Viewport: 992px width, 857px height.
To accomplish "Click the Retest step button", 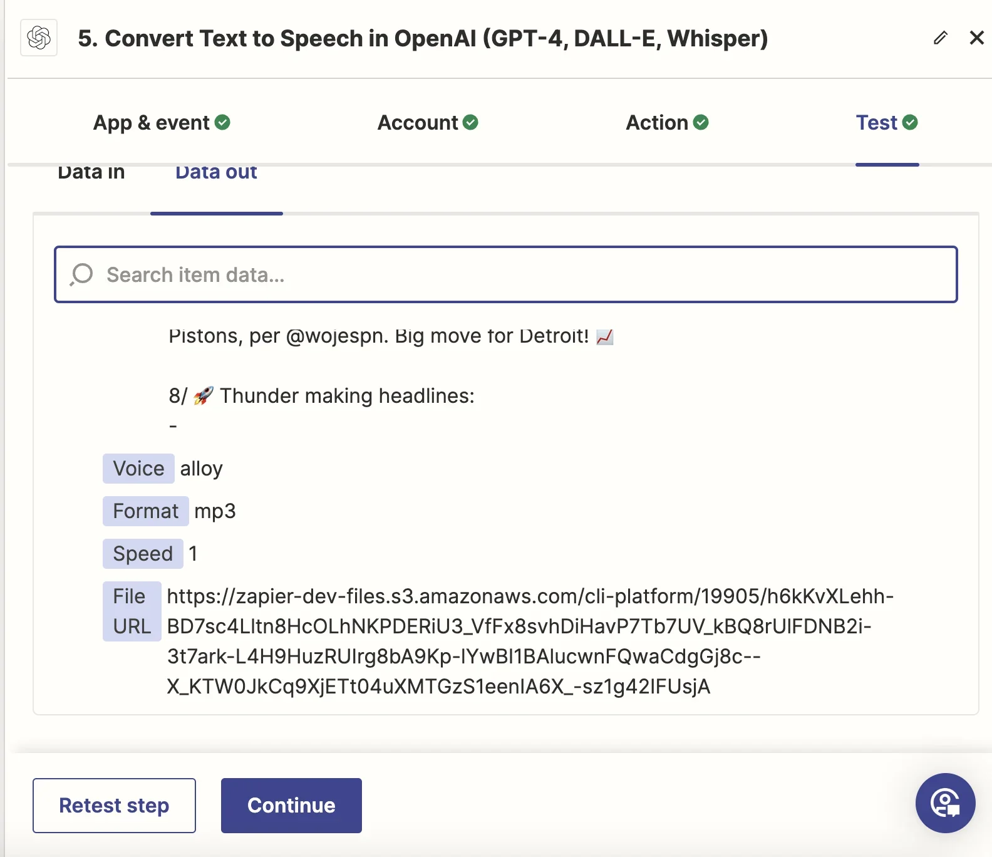I will coord(114,806).
